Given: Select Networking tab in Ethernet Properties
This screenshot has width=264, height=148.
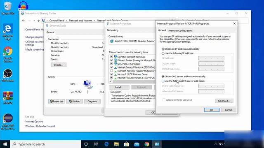Looking at the screenshot, I should tap(113, 30).
